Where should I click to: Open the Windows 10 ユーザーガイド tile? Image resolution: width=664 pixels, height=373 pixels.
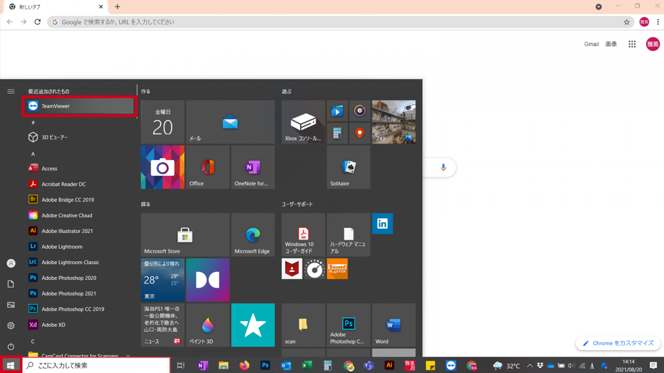[x=303, y=235]
